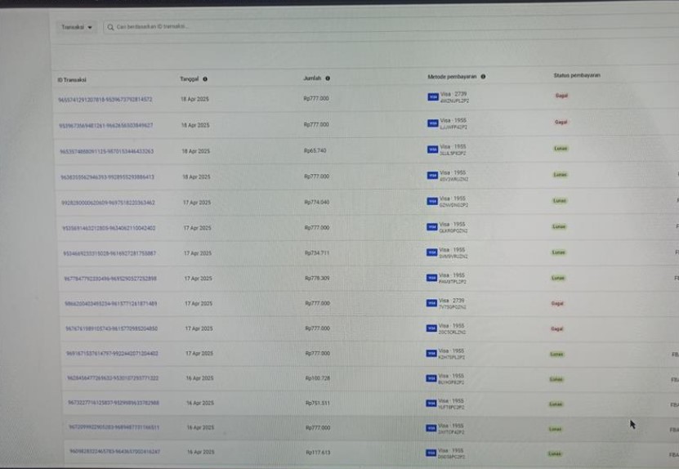
Task: Open transaction ID for Rp734.711 payment
Action: coord(109,253)
